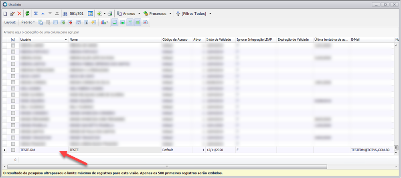Click the horizontal scrollbar right arrow
This screenshot has height=178, width=401.
396,166
